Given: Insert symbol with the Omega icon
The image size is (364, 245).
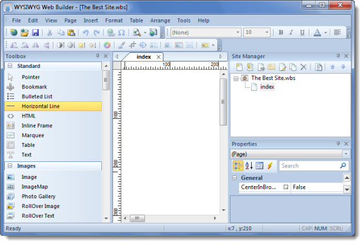Looking at the screenshot, I should [x=121, y=33].
